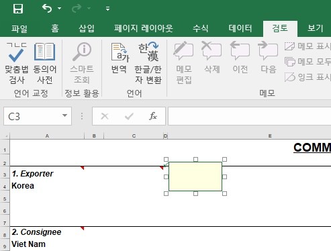The width and height of the screenshot is (331, 251).
Task: Click the Insert Function fx button
Action: [153, 116]
